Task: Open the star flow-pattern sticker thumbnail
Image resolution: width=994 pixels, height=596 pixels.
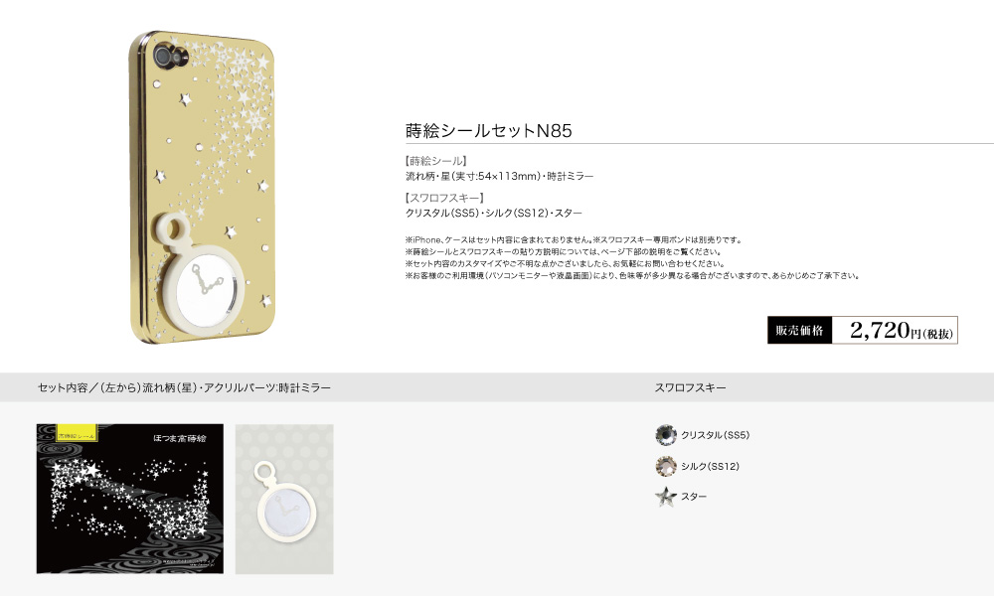Action: (x=130, y=499)
